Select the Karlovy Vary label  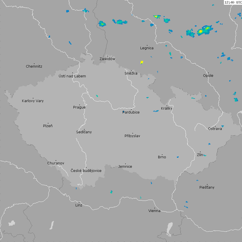pos(33,101)
